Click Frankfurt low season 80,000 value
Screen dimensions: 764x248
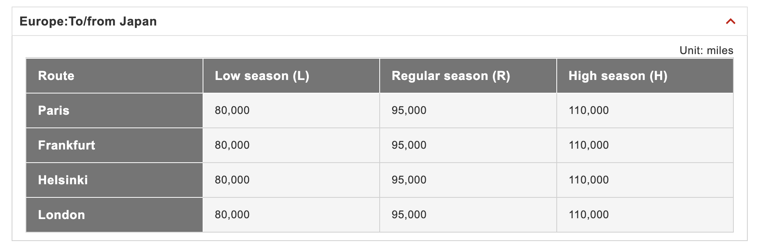click(x=232, y=145)
